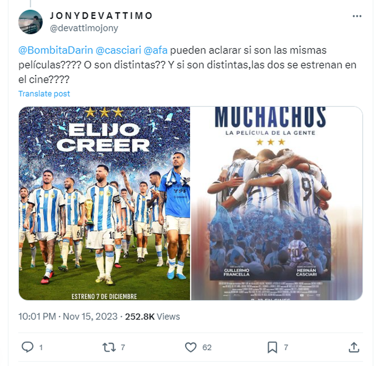Open the @casciari mention
The width and height of the screenshot is (377, 366).
(118, 50)
